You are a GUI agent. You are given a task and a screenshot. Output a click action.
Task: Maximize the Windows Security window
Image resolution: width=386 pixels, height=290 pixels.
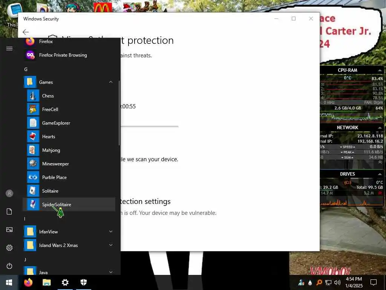click(x=293, y=19)
